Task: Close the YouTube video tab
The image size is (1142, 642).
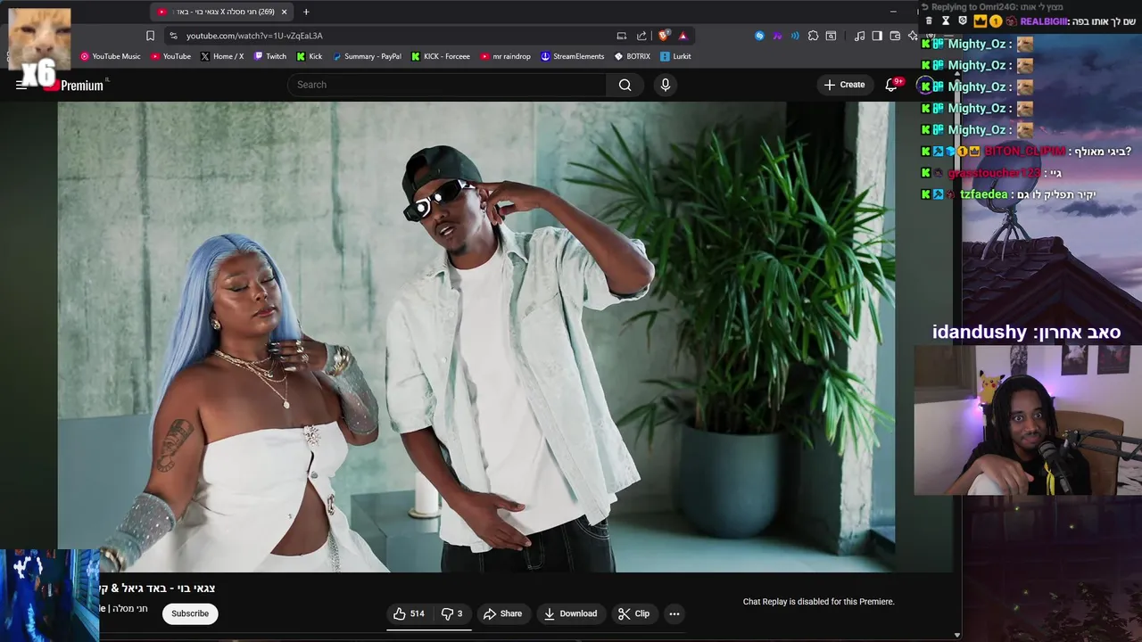Action: (x=285, y=12)
